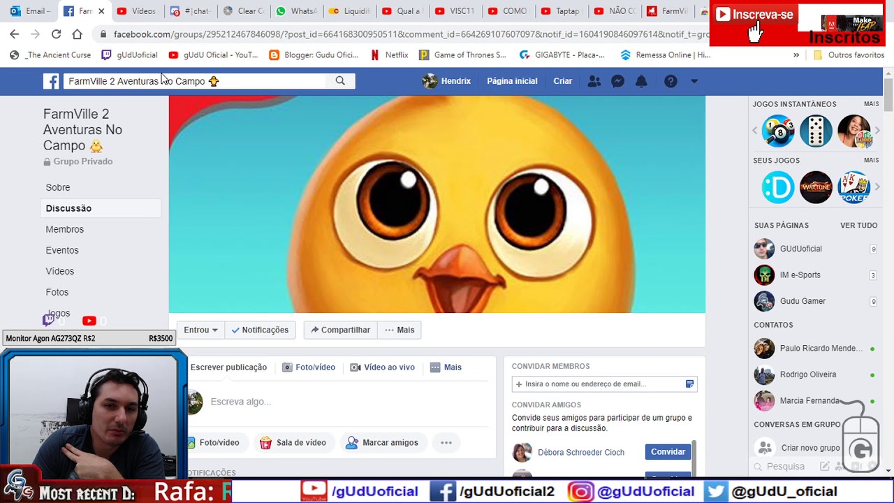The height and width of the screenshot is (503, 894).
Task: Open the friend requests icon
Action: (x=594, y=81)
